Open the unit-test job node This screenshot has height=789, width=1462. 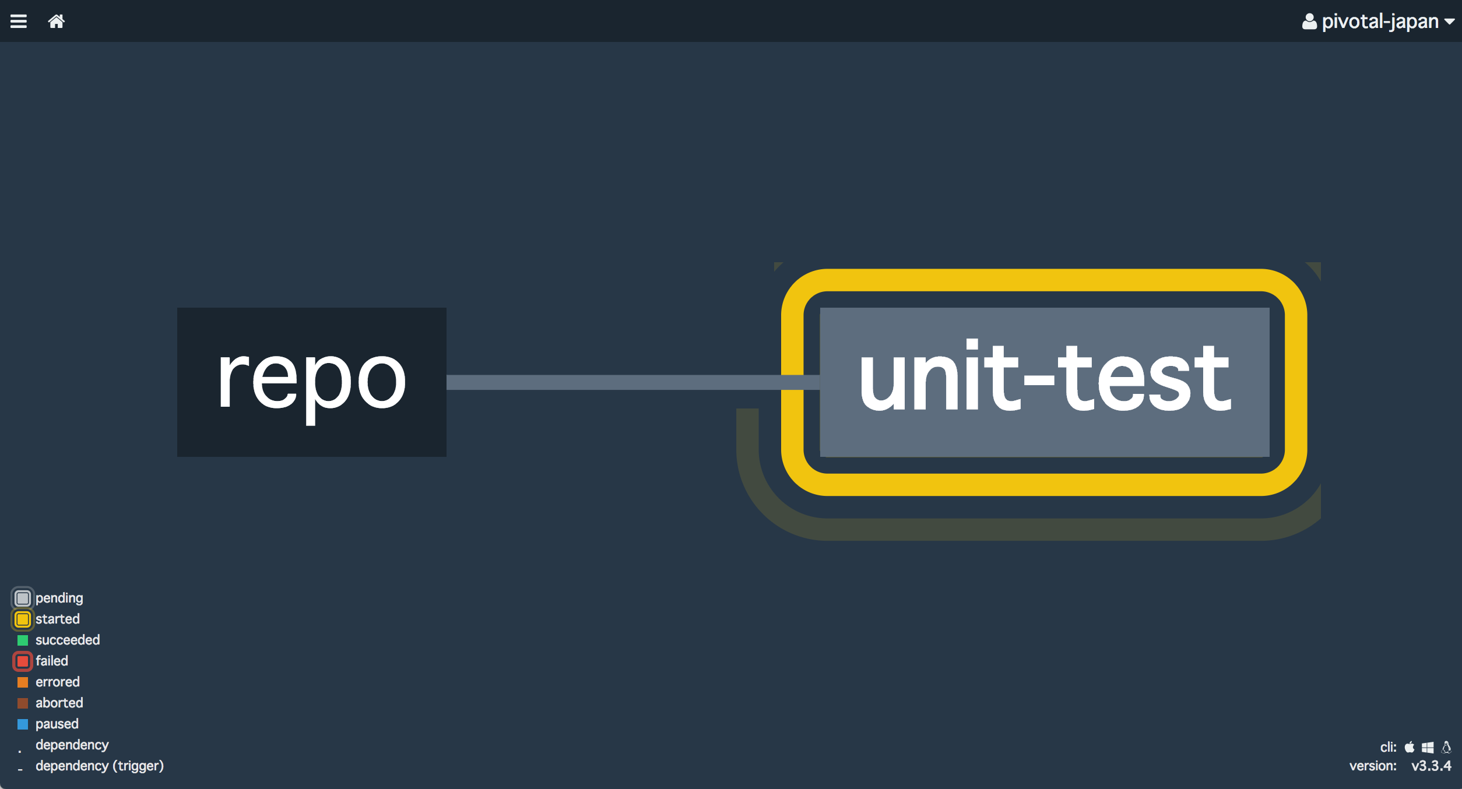[1044, 382]
